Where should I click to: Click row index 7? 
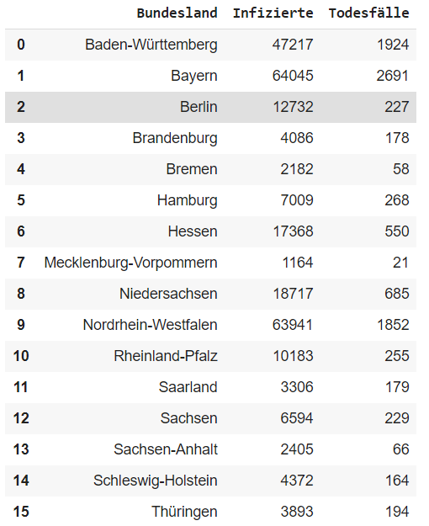tap(21, 263)
